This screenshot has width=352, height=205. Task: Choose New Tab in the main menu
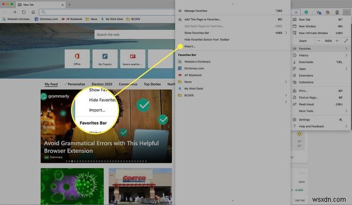click(x=321, y=19)
